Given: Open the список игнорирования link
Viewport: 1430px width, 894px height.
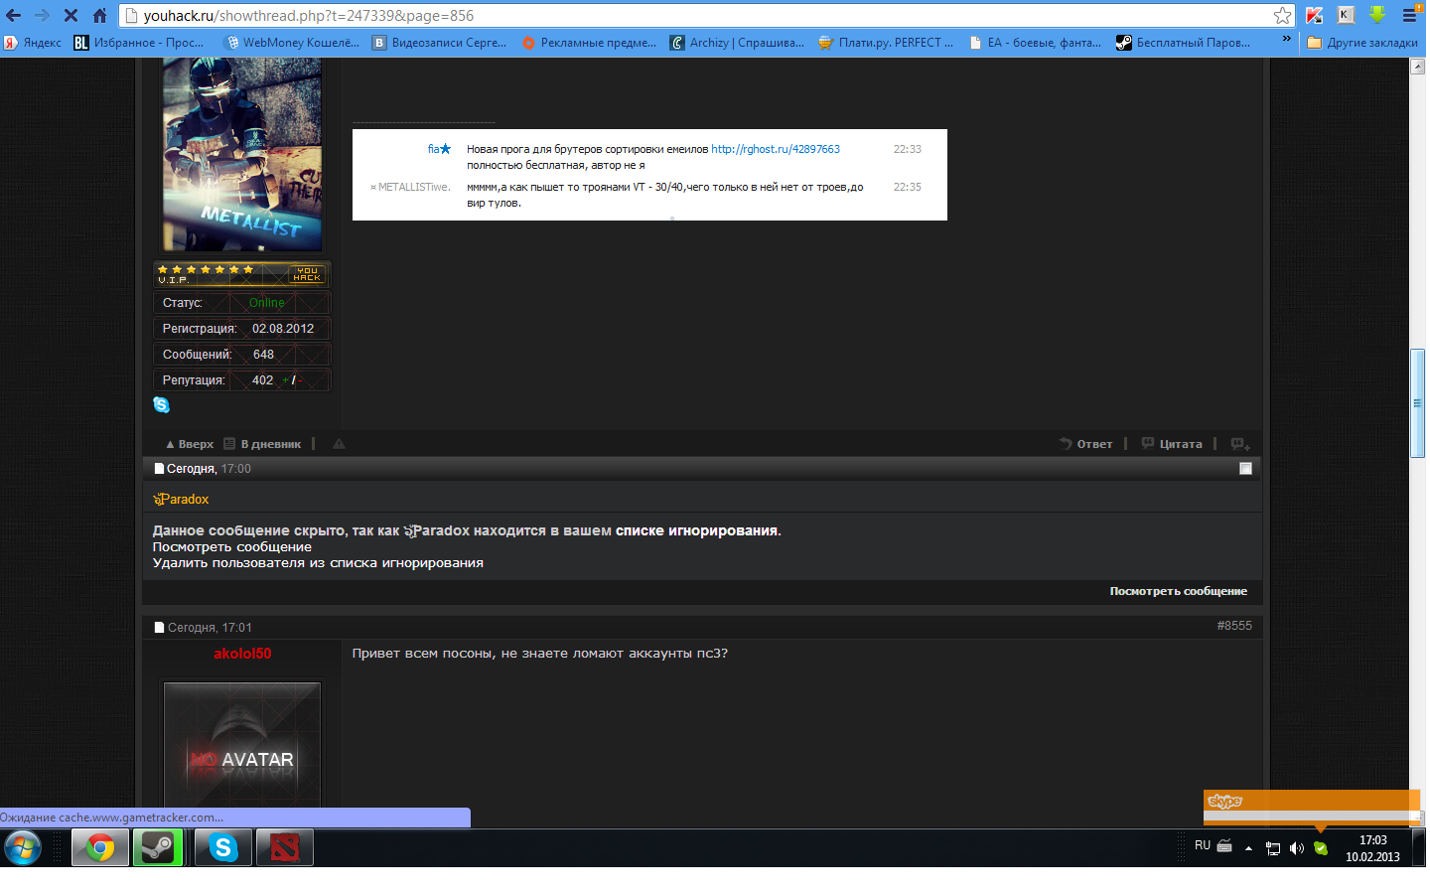Looking at the screenshot, I should pyautogui.click(x=696, y=530).
